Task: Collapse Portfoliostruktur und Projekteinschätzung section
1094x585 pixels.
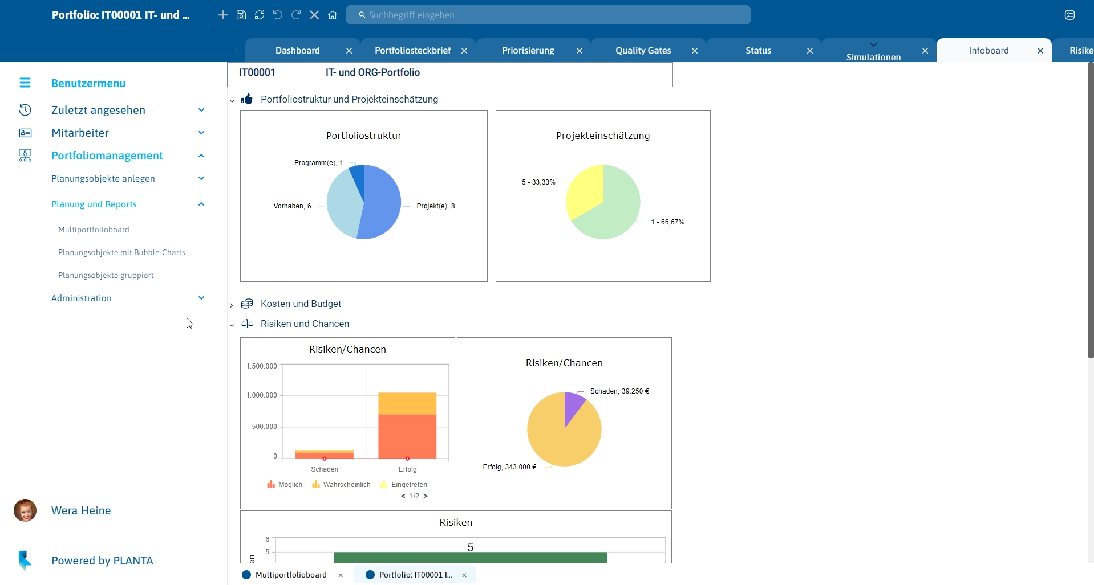Action: (x=232, y=100)
